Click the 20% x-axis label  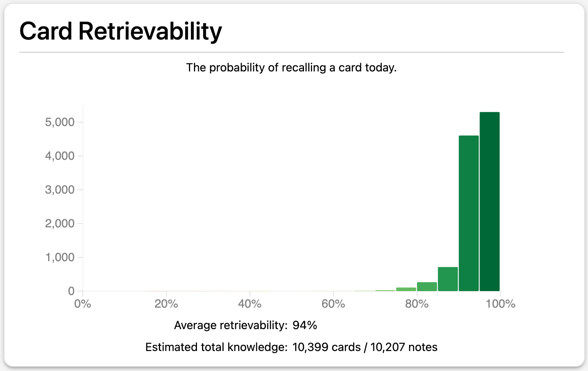pyautogui.click(x=166, y=304)
